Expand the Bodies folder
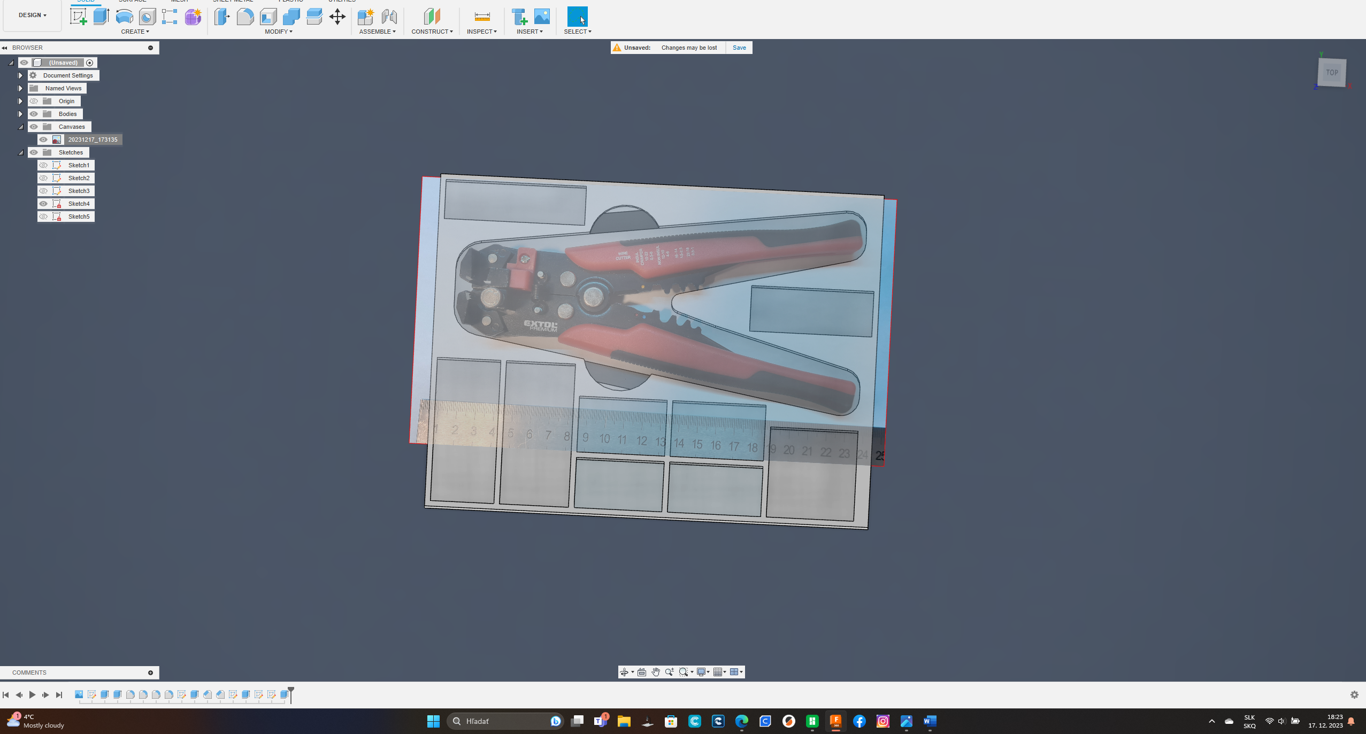 [20, 114]
